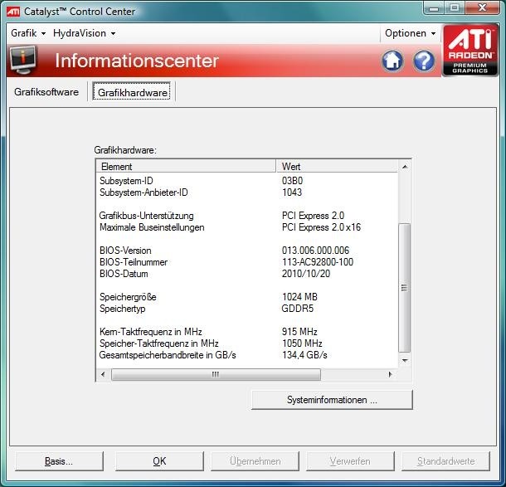Click the vertical scrollbar thumb

coord(405,288)
